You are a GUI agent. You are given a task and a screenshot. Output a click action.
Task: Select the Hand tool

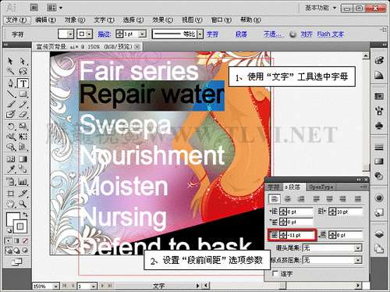[10, 204]
